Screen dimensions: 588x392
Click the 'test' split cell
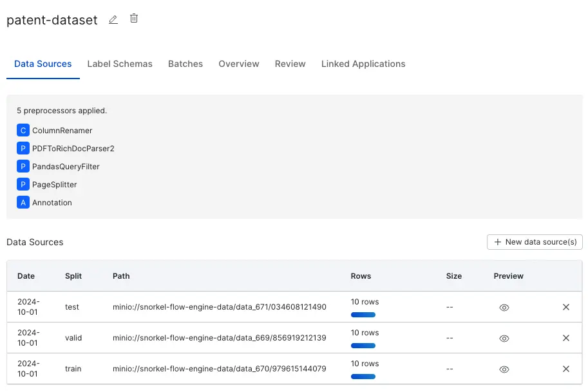[x=72, y=307]
